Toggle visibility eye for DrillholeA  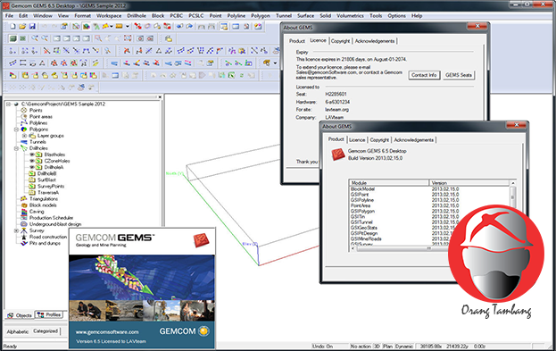[31, 167]
